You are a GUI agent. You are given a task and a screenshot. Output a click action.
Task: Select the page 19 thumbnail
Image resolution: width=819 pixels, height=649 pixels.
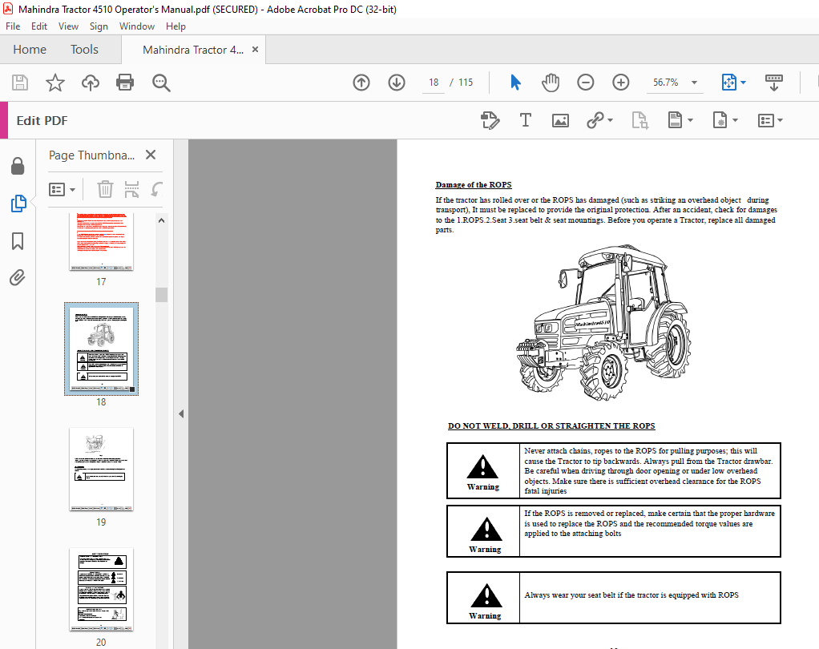click(x=101, y=469)
